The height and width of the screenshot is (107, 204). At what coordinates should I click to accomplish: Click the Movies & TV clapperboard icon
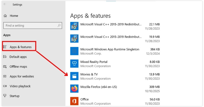74,76
